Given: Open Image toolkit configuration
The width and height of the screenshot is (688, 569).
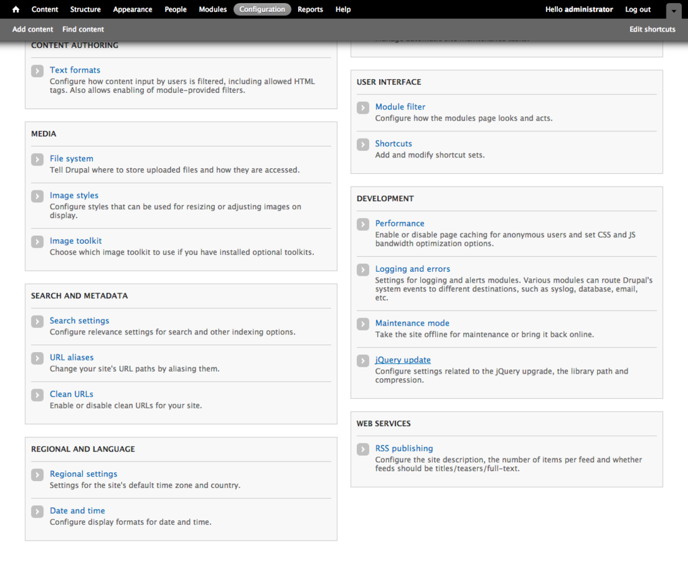Looking at the screenshot, I should [76, 241].
